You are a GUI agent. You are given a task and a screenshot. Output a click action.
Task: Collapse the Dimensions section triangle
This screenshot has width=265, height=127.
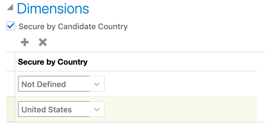[10, 8]
